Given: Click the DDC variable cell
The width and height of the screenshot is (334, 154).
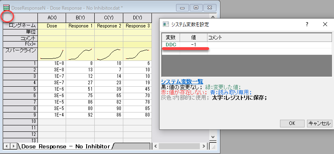Looking at the screenshot, I should pyautogui.click(x=171, y=45).
